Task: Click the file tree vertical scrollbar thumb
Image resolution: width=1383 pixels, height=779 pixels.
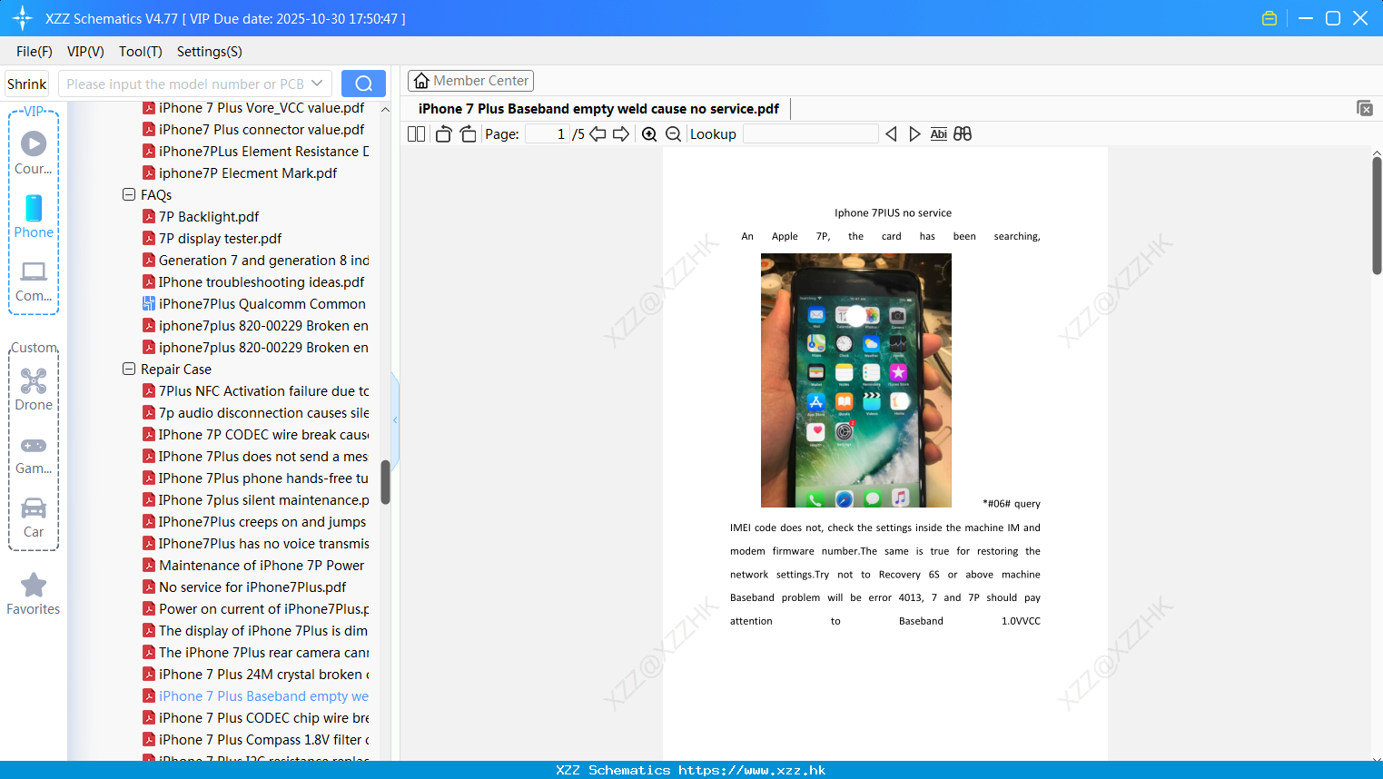Action: (x=385, y=482)
